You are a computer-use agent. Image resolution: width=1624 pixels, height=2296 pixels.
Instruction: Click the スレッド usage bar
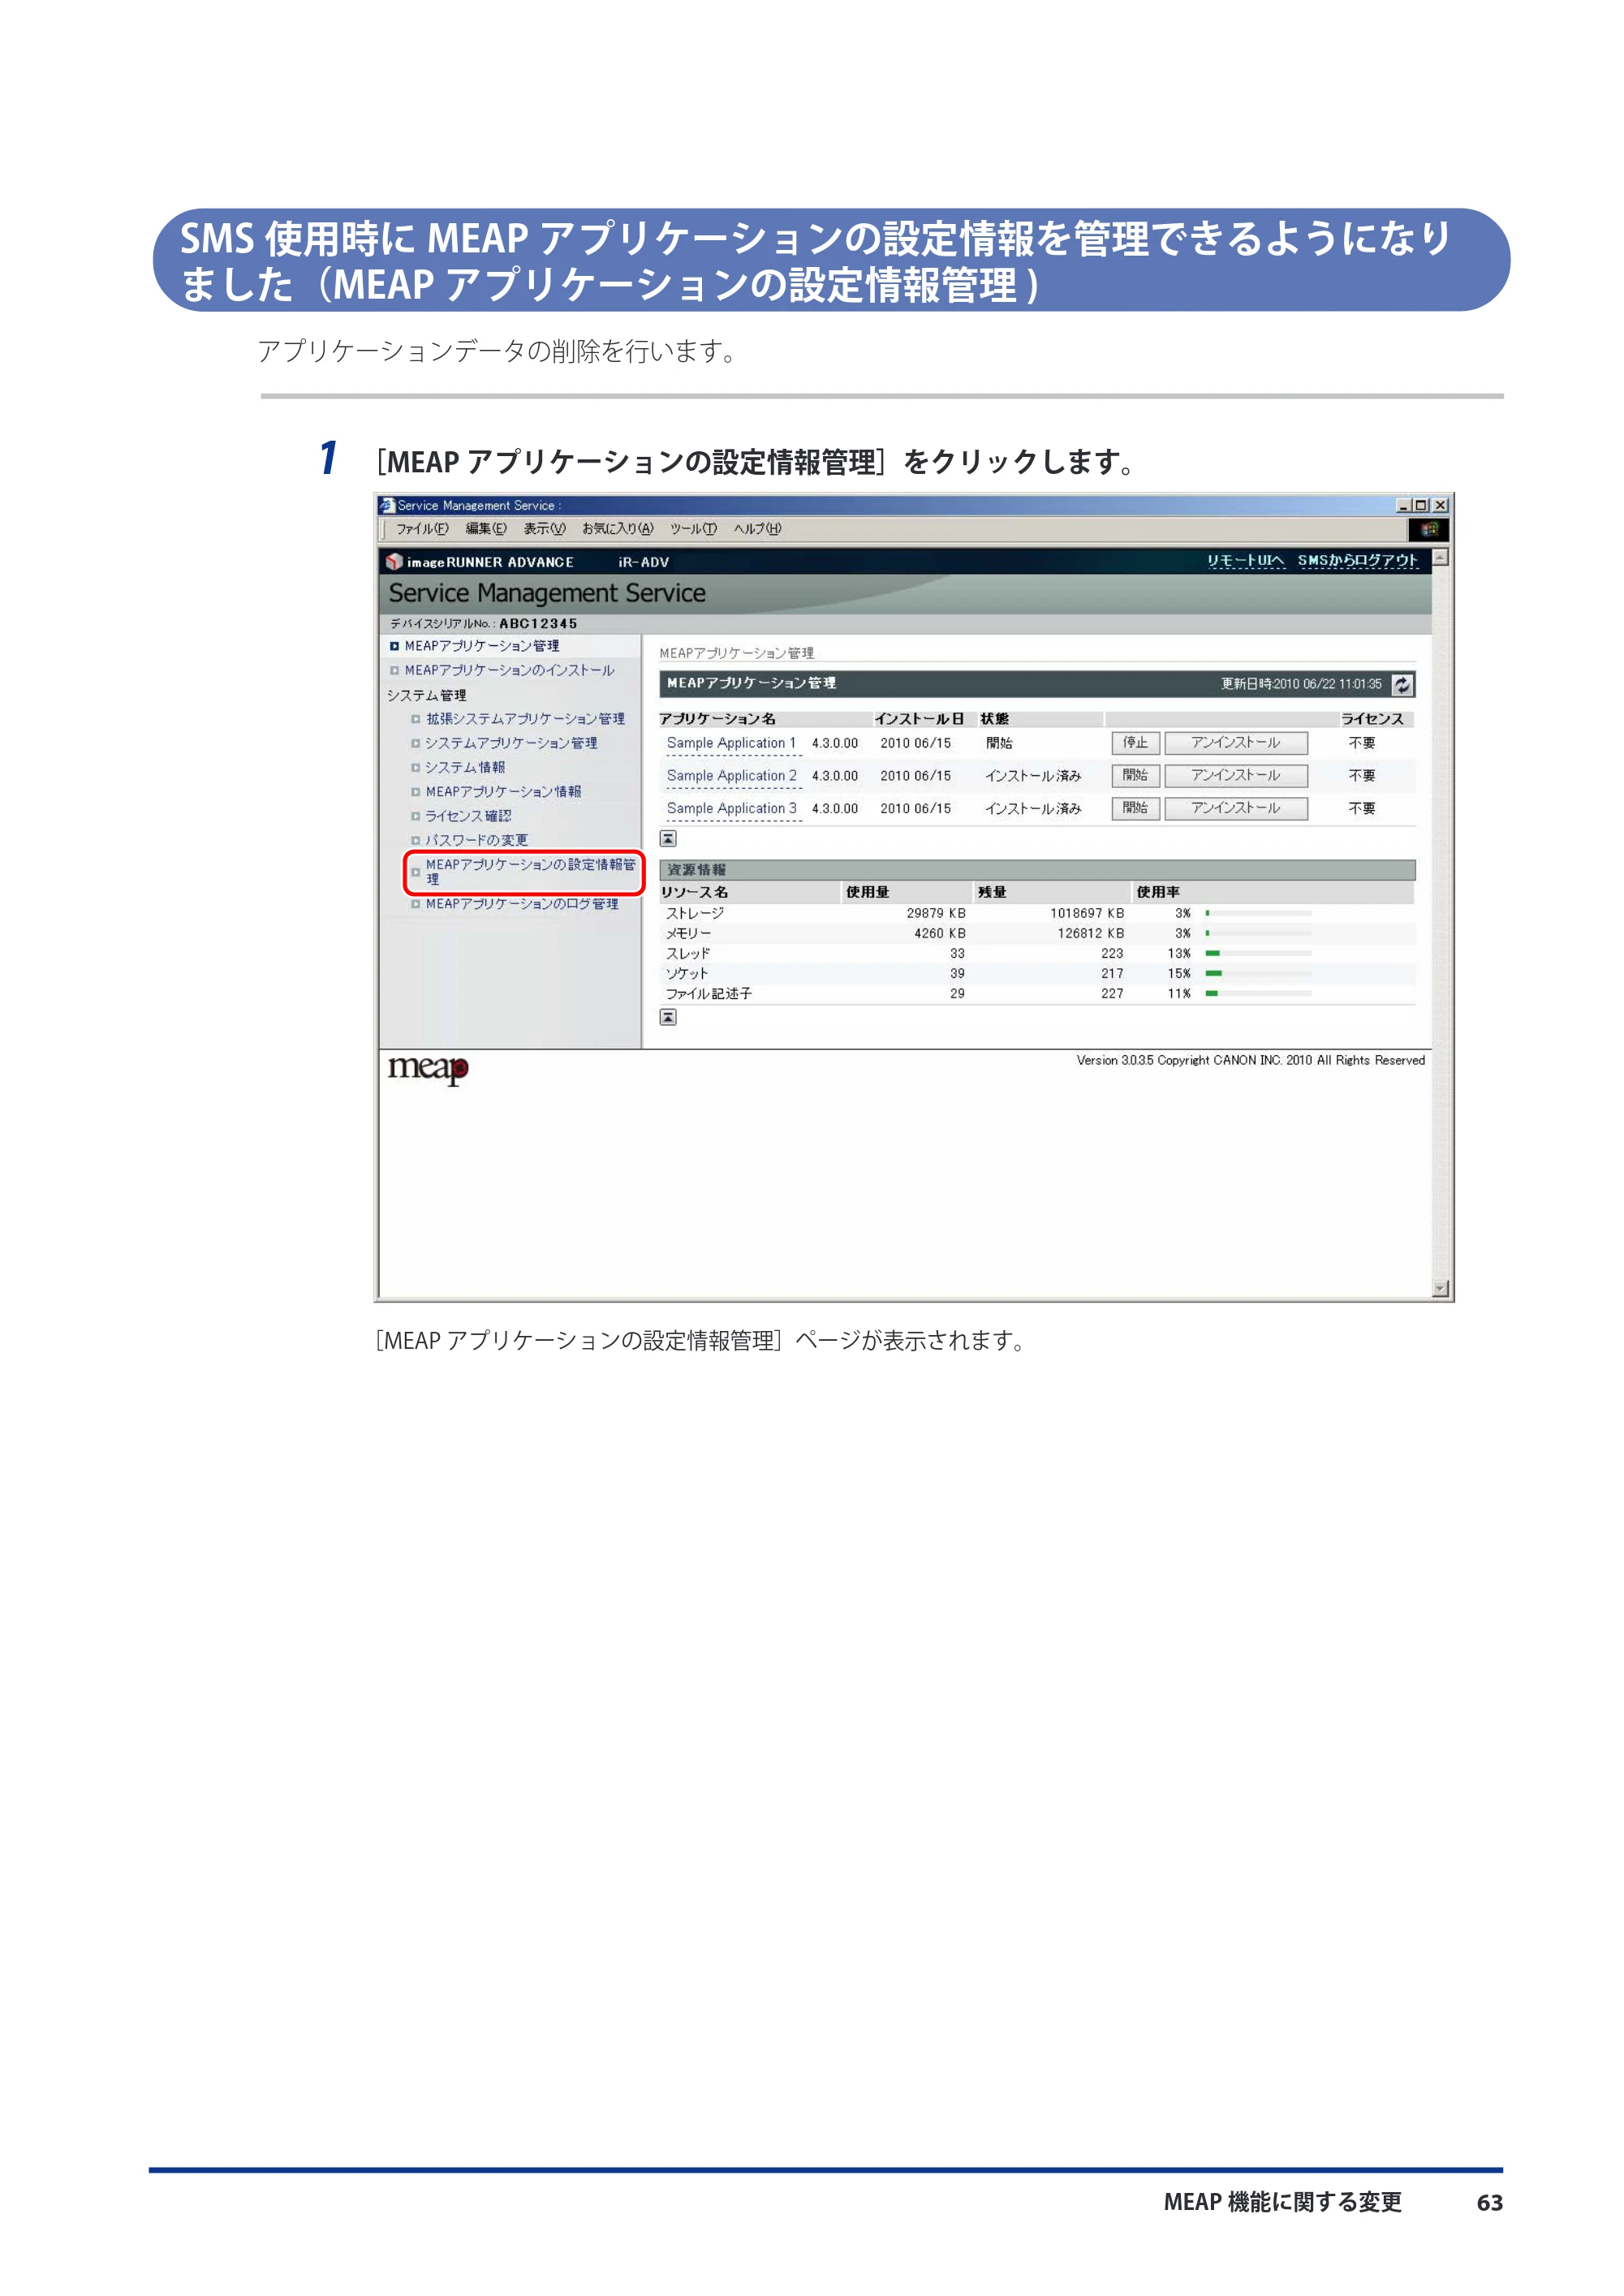(1258, 953)
